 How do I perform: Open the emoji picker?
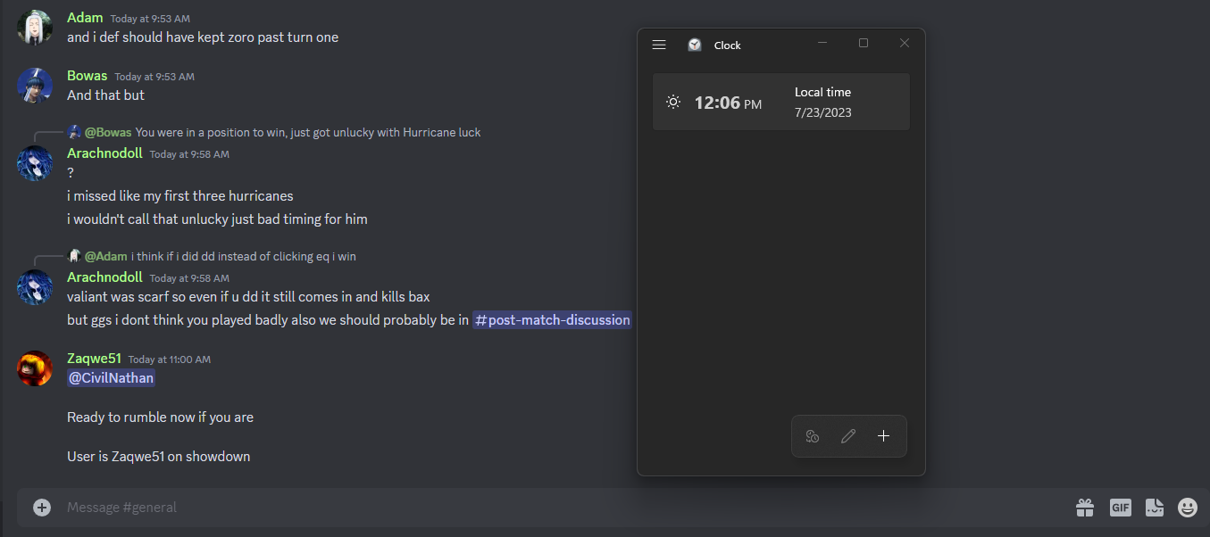[1188, 508]
